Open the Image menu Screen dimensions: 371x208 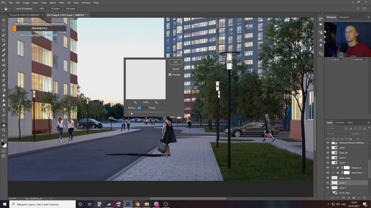tap(26, 2)
